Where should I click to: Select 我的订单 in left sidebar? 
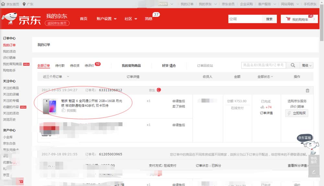pyautogui.click(x=9, y=45)
